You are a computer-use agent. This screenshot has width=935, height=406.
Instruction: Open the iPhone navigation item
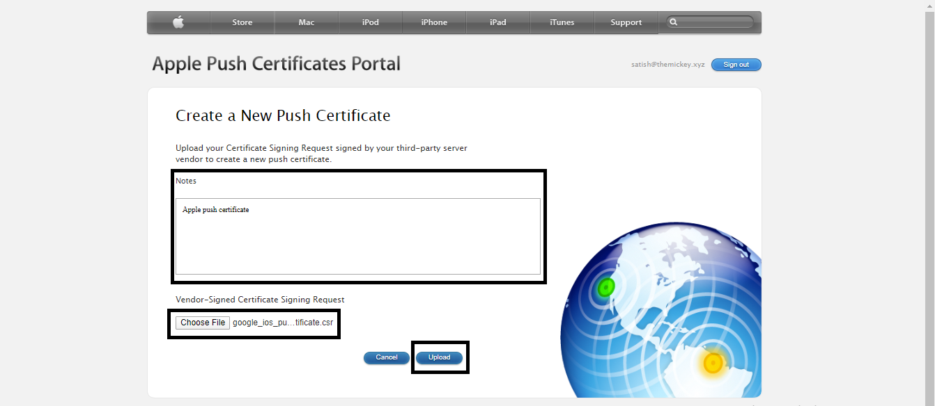[x=434, y=22]
